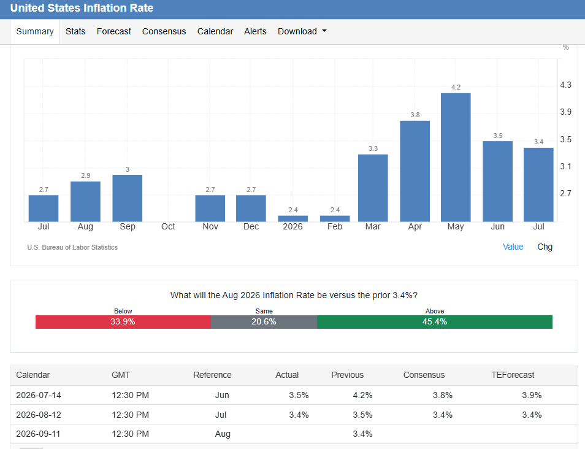Click the 2026-07-14 calendar row
The image size is (585, 449).
coord(294,395)
